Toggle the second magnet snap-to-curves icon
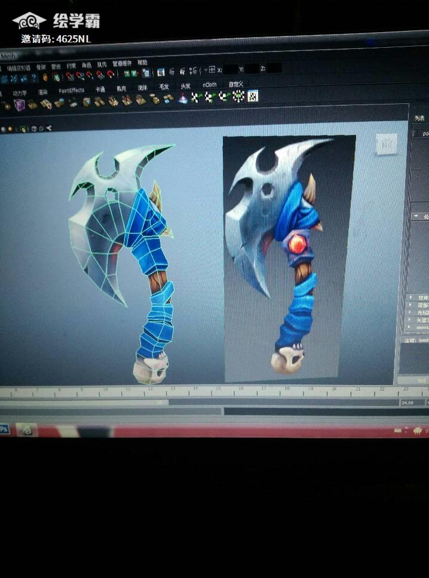 [79, 76]
